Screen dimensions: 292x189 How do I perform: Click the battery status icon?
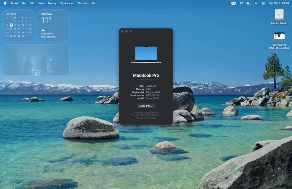[x=249, y=3]
